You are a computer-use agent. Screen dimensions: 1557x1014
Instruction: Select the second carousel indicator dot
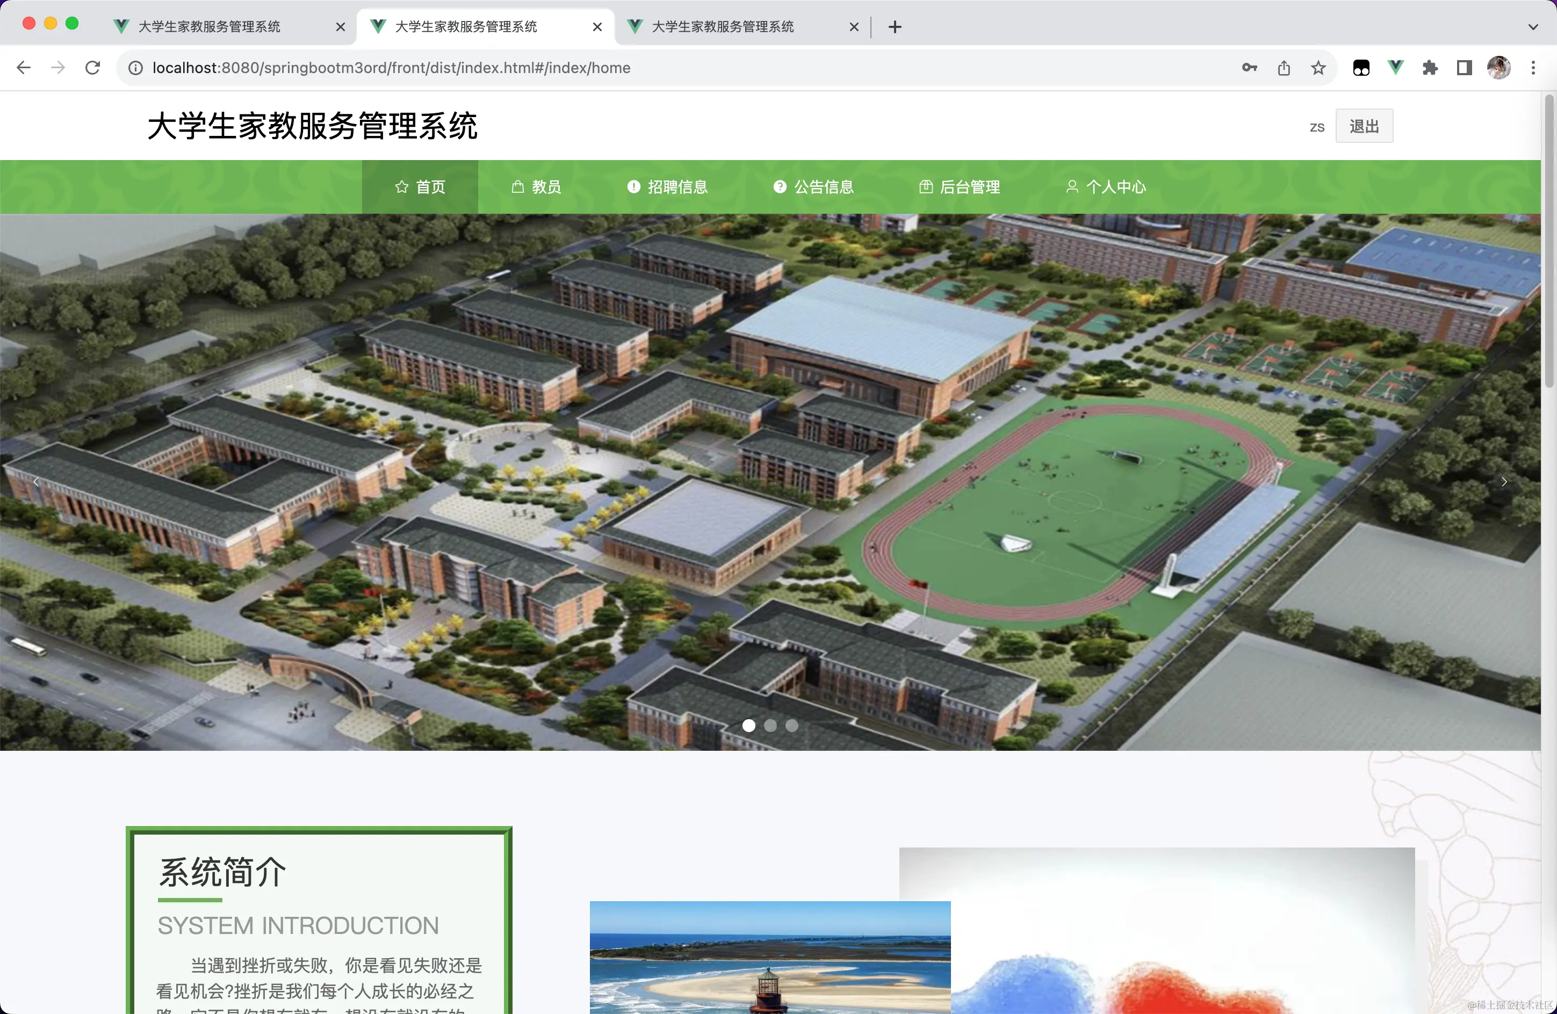point(770,726)
